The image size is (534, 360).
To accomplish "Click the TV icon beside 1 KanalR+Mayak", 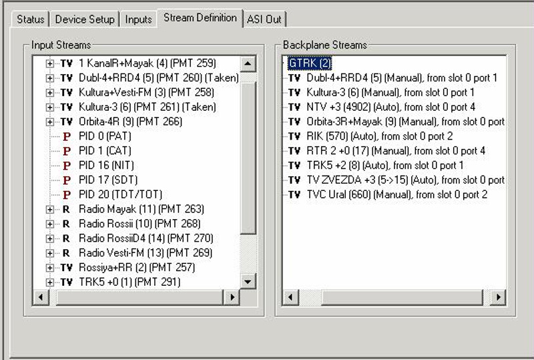I will coord(67,63).
